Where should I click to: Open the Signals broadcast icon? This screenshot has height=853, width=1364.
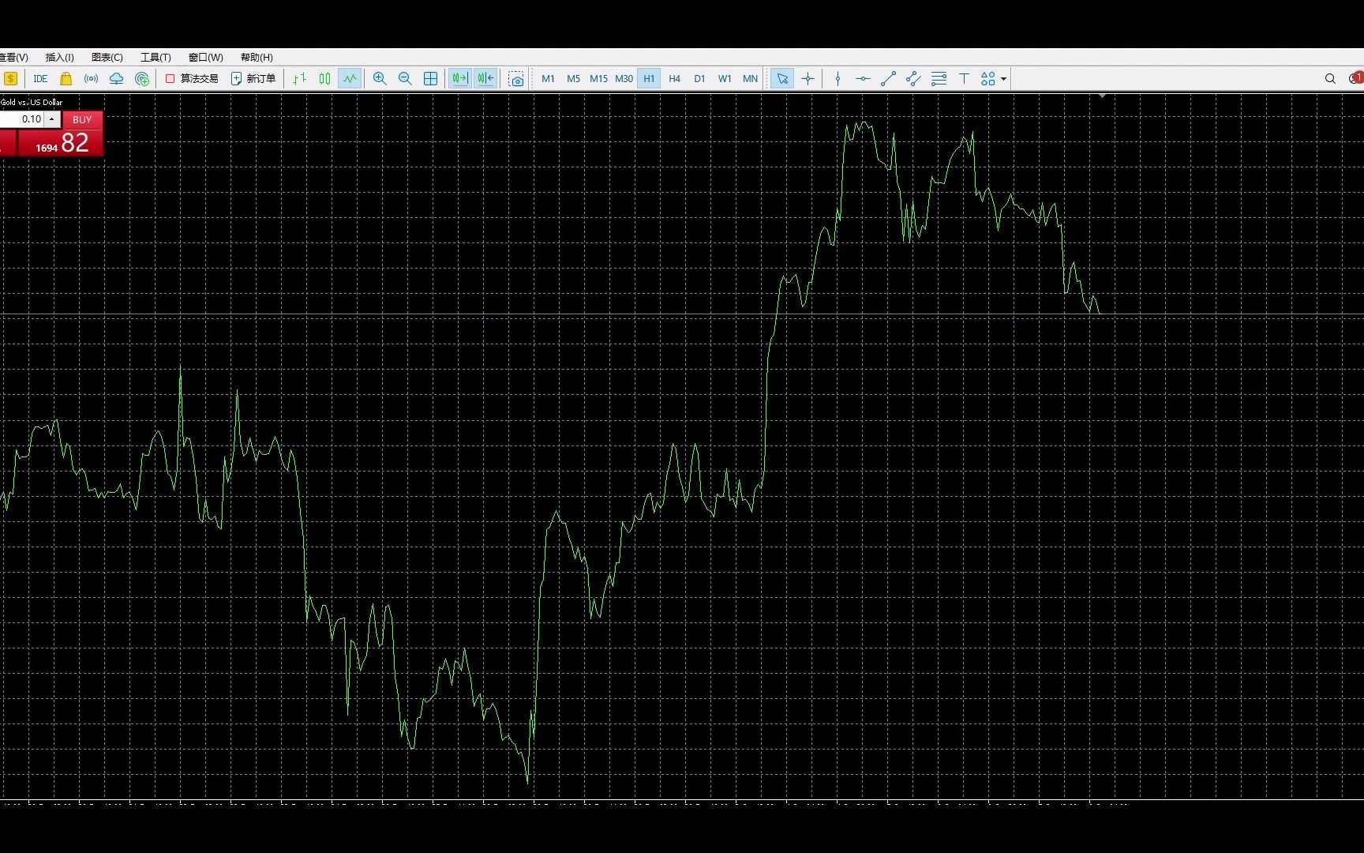tap(92, 78)
